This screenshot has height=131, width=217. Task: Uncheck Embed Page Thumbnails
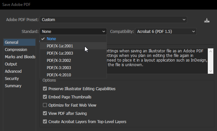point(45,97)
